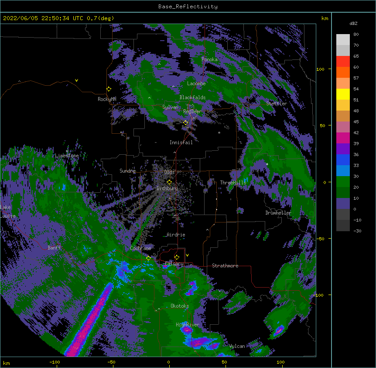Click the Vulcan town label

(x=237, y=346)
